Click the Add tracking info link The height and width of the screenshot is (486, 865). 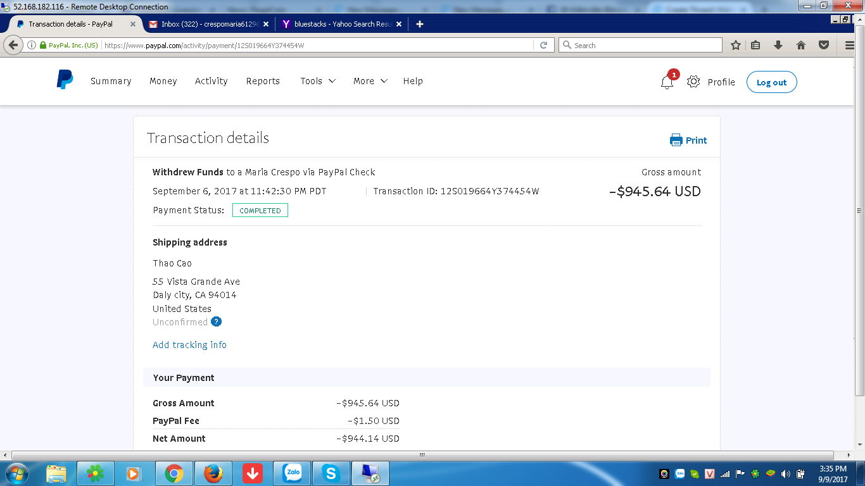pyautogui.click(x=189, y=345)
